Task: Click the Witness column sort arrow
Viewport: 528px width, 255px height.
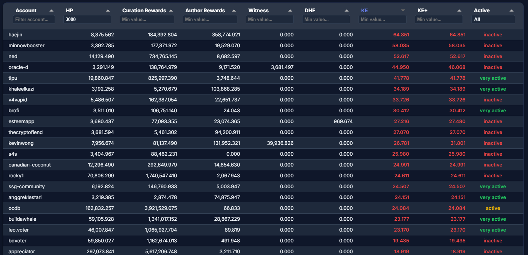Action: (290, 10)
